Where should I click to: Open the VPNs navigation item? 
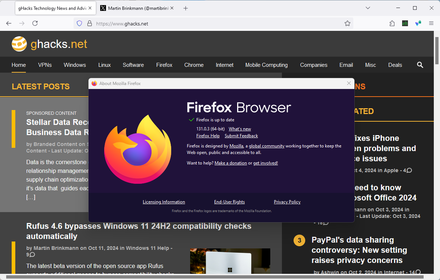point(45,65)
